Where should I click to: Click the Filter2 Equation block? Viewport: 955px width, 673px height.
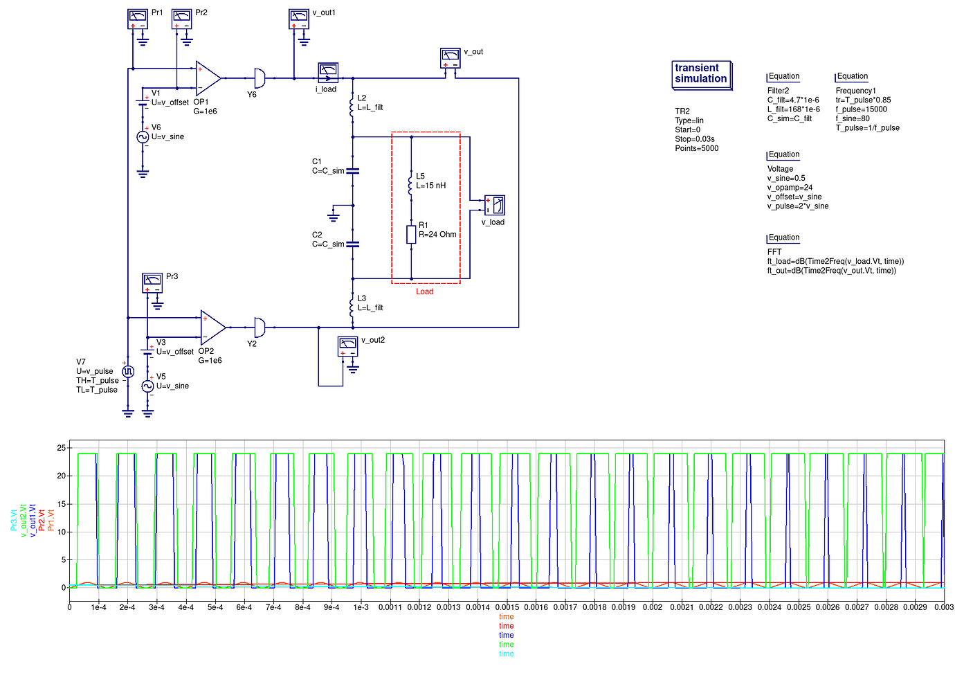click(783, 76)
